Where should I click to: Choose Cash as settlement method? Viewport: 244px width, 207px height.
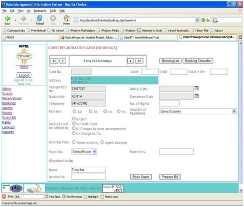(74, 119)
